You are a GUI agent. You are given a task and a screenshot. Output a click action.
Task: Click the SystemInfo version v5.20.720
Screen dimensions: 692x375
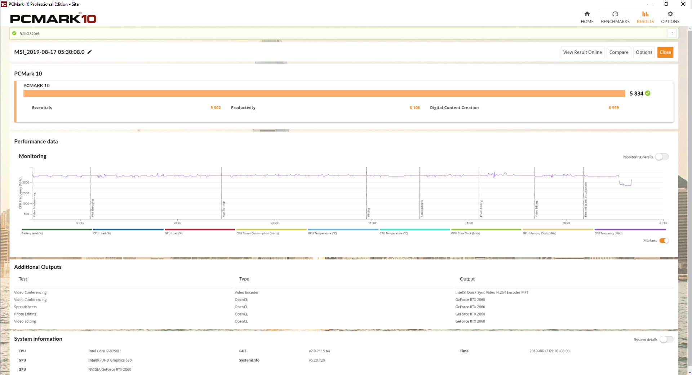click(x=317, y=360)
